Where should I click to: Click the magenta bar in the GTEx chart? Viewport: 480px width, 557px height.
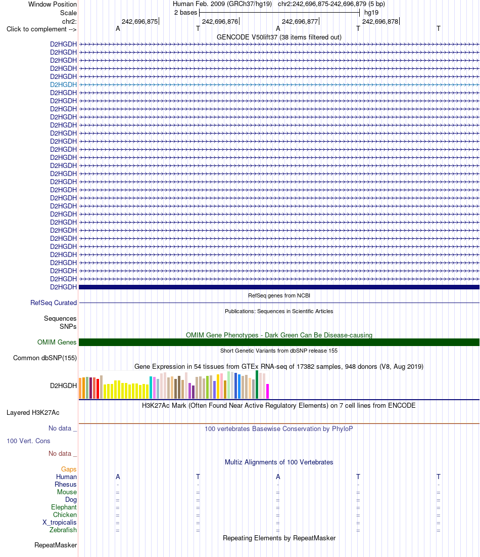(268, 391)
